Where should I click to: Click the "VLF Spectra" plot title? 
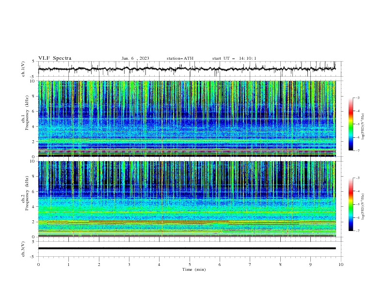pos(55,58)
